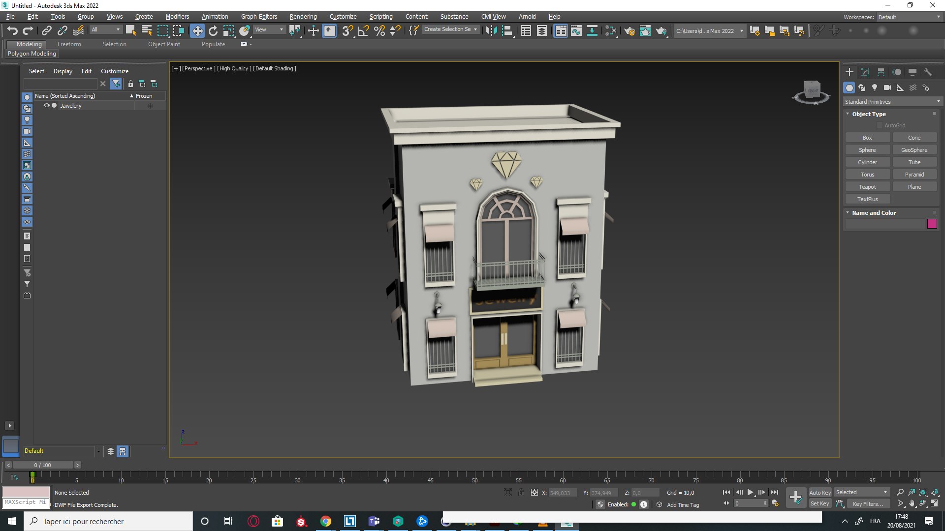945x531 pixels.
Task: Activate the Select and Move tool
Action: click(x=197, y=30)
